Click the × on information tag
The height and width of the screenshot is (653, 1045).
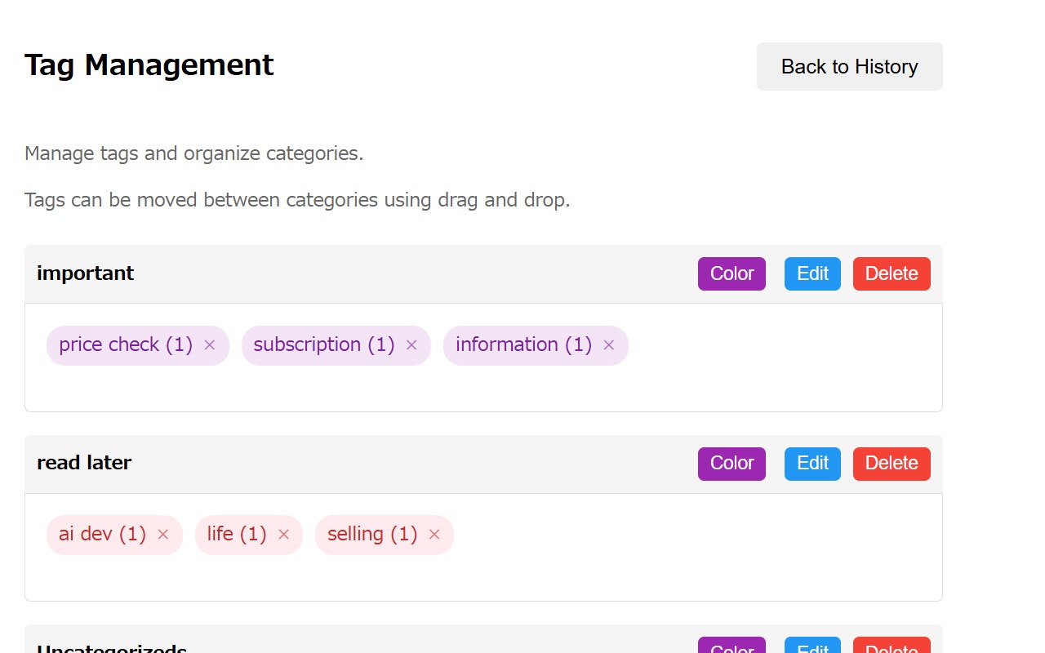pyautogui.click(x=608, y=345)
